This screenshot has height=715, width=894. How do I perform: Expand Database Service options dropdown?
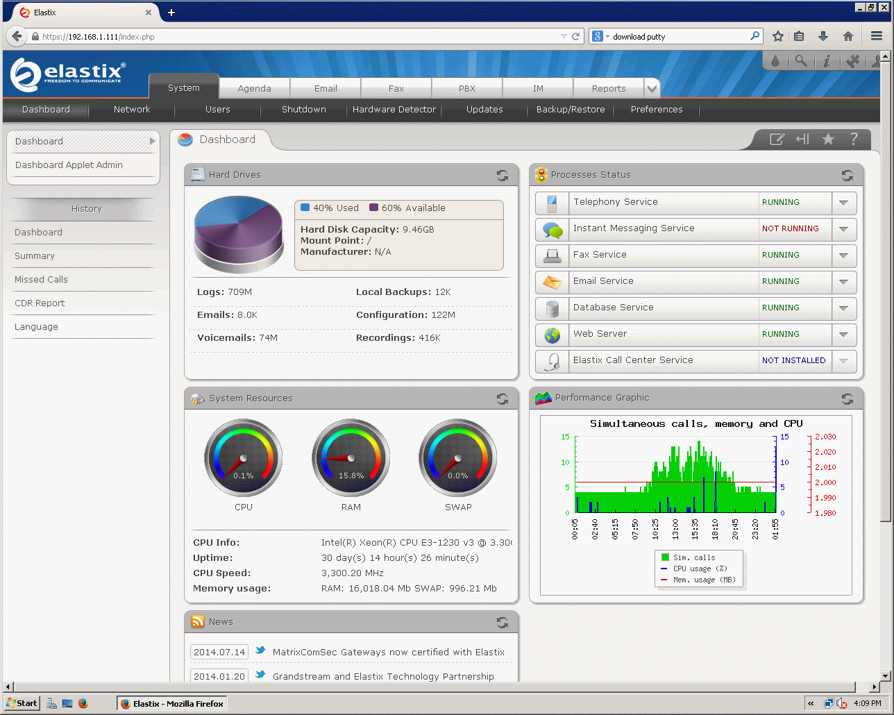pyautogui.click(x=843, y=308)
